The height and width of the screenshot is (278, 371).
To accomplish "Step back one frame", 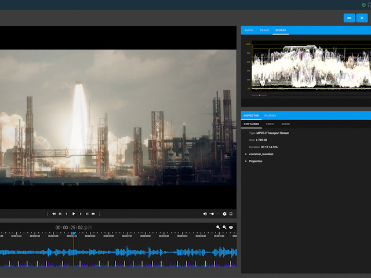I will pos(67,214).
